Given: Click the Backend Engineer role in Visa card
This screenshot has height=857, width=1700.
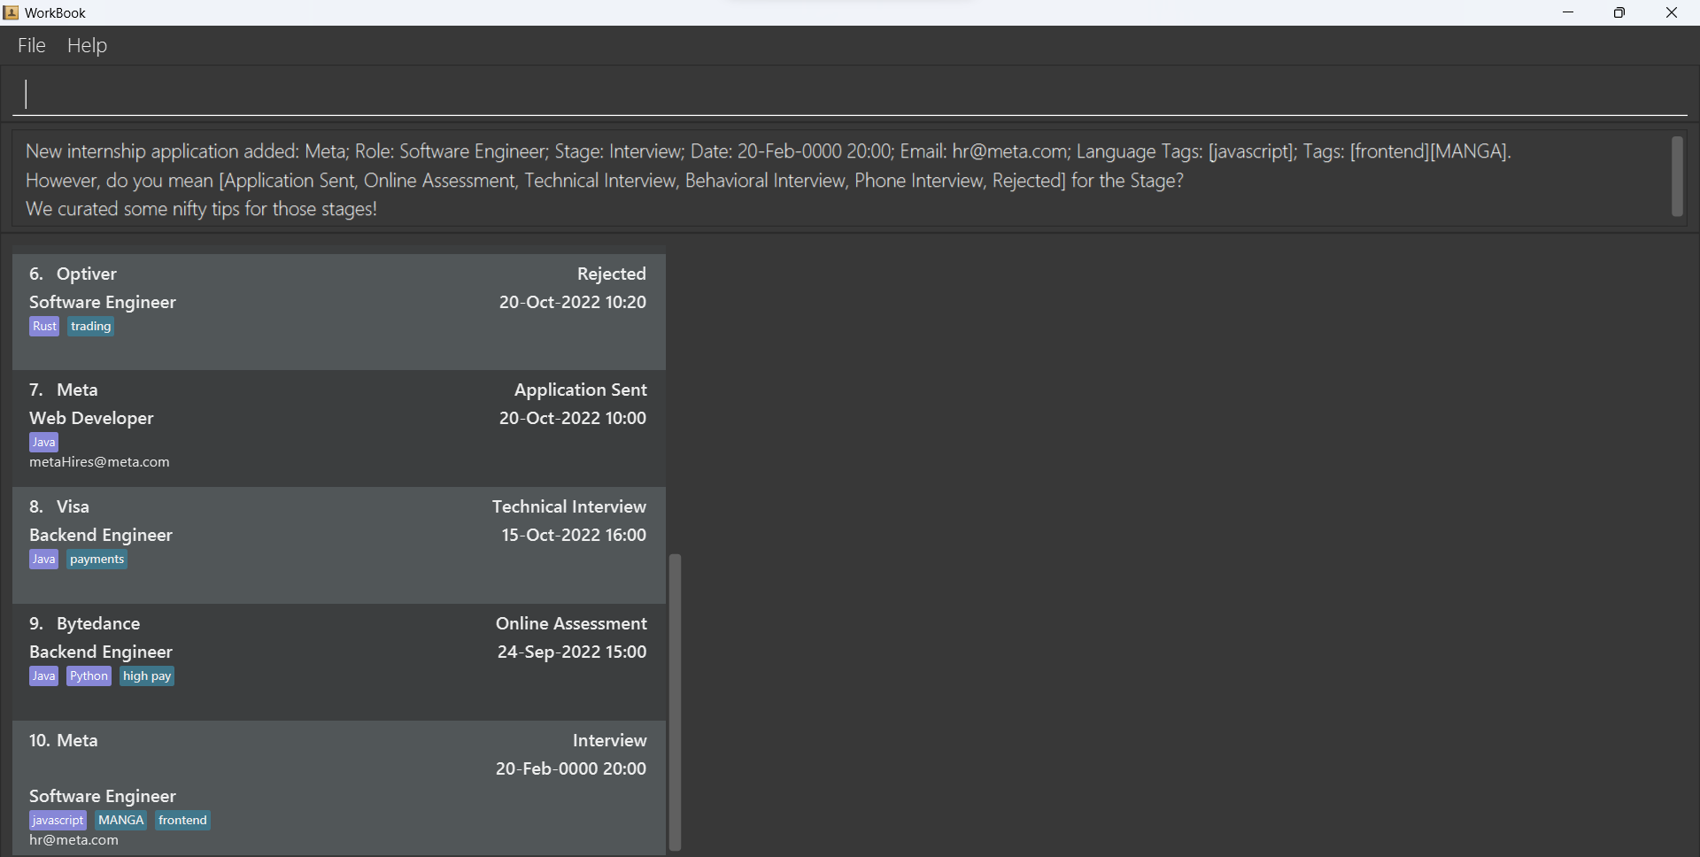Looking at the screenshot, I should point(101,535).
